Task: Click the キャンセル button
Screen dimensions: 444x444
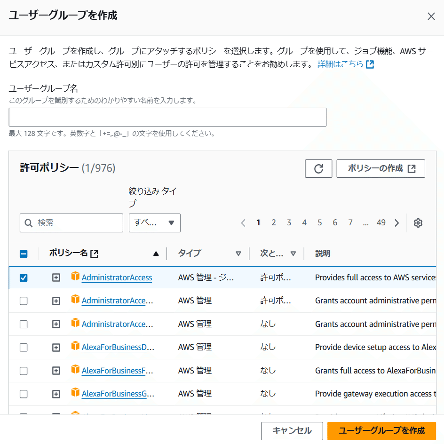Action: pos(292,431)
